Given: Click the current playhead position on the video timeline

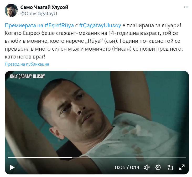Looking at the screenshot, I should click(72, 158).
